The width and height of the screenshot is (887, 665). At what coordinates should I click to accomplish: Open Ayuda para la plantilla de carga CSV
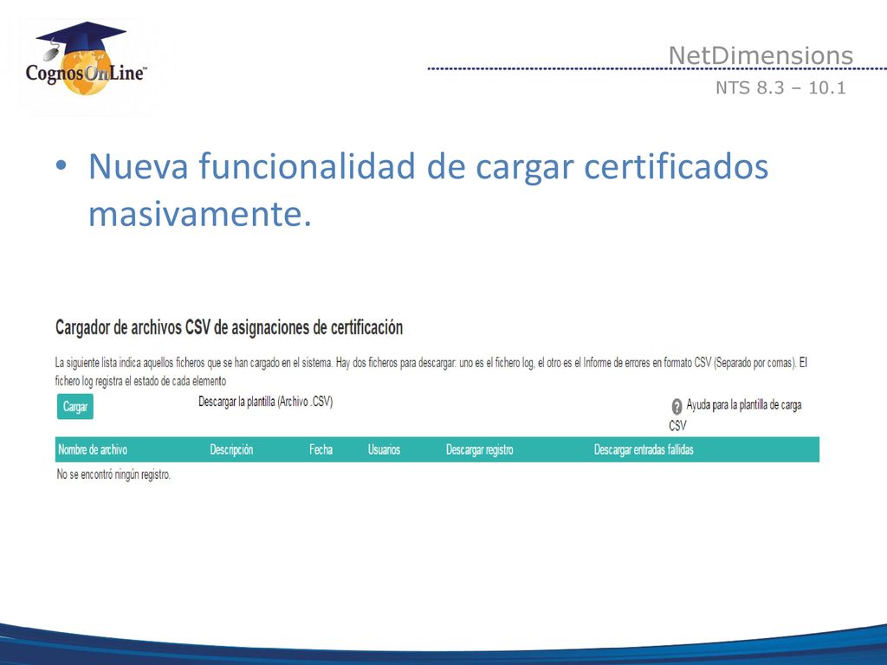coord(735,415)
